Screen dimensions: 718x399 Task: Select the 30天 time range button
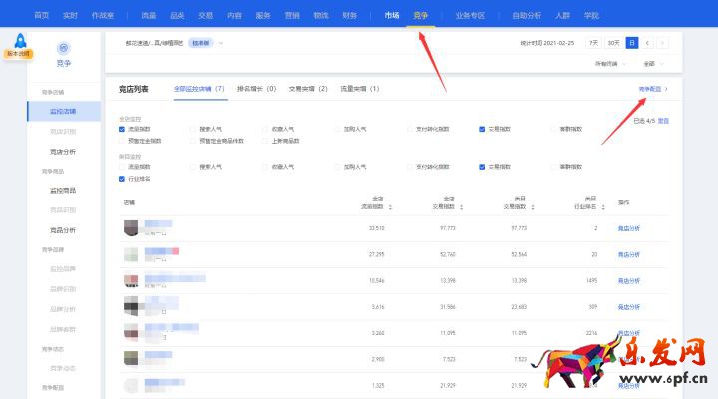[x=614, y=43]
